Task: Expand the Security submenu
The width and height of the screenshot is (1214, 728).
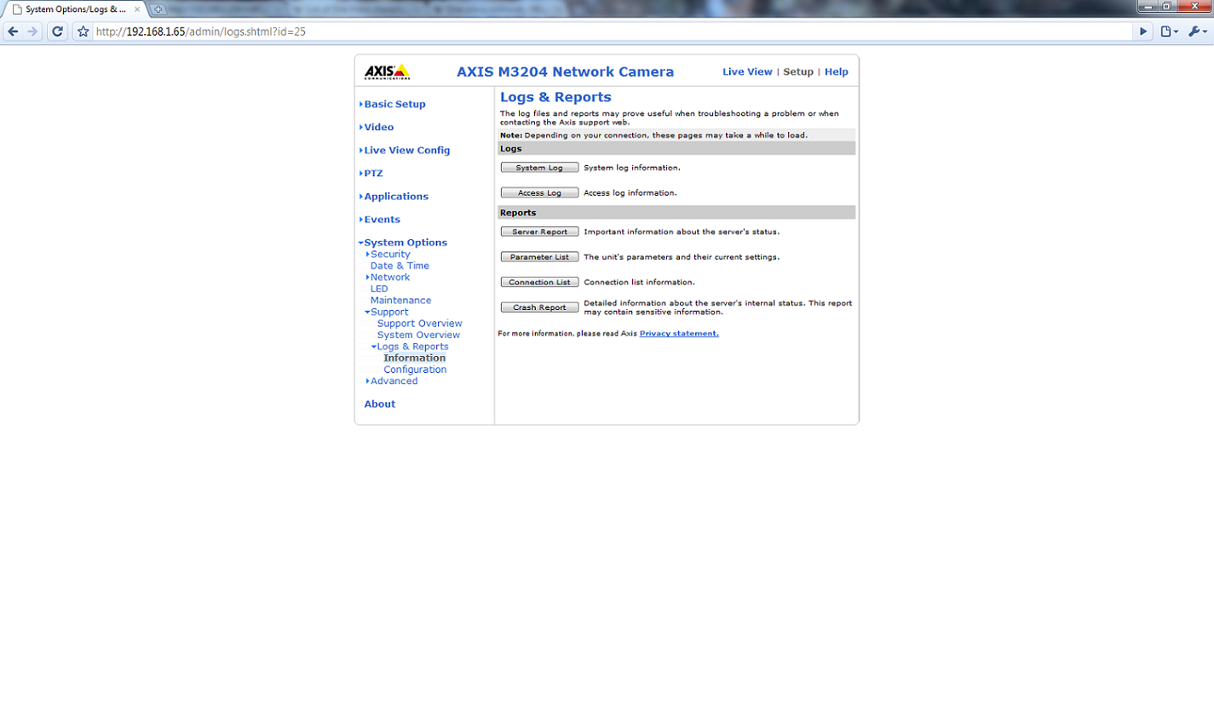Action: (x=390, y=254)
